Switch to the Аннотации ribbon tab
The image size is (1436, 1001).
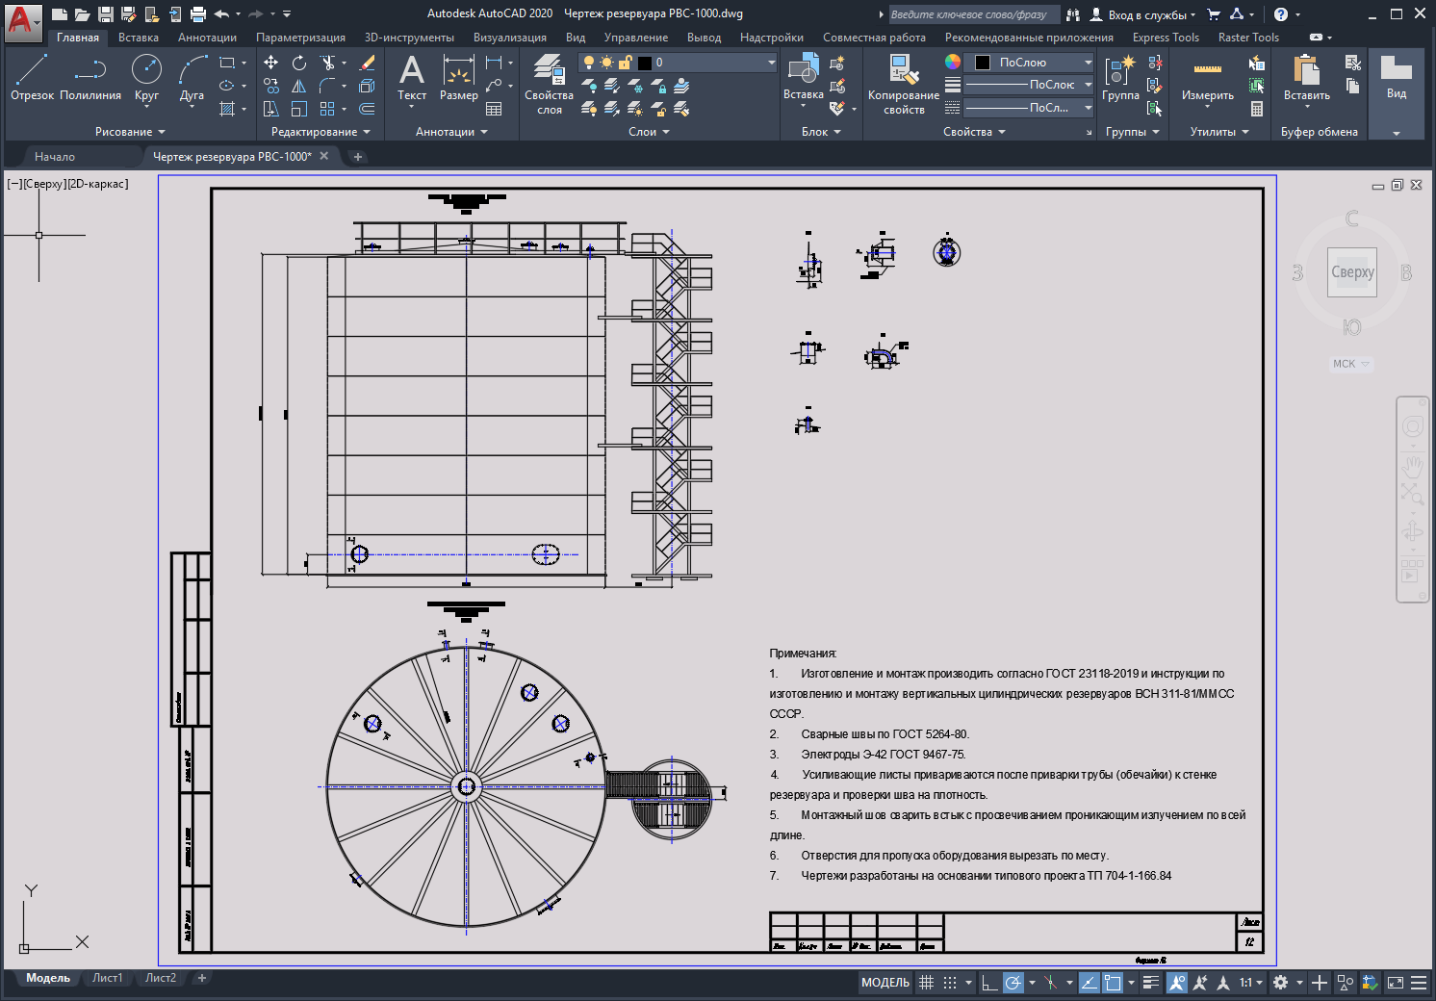[x=207, y=38]
